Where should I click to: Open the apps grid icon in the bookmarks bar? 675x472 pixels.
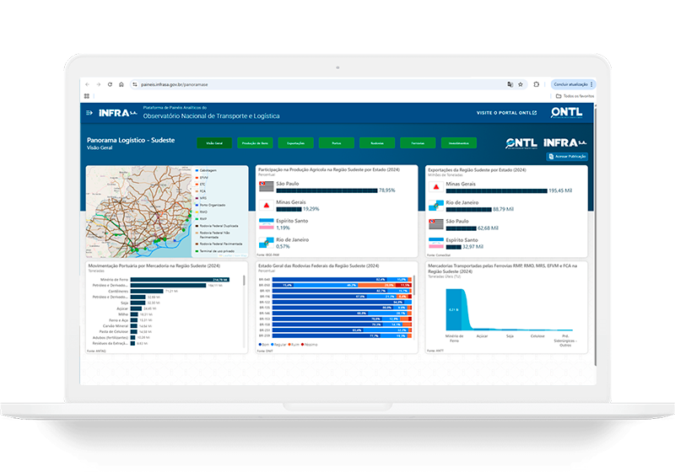click(87, 96)
